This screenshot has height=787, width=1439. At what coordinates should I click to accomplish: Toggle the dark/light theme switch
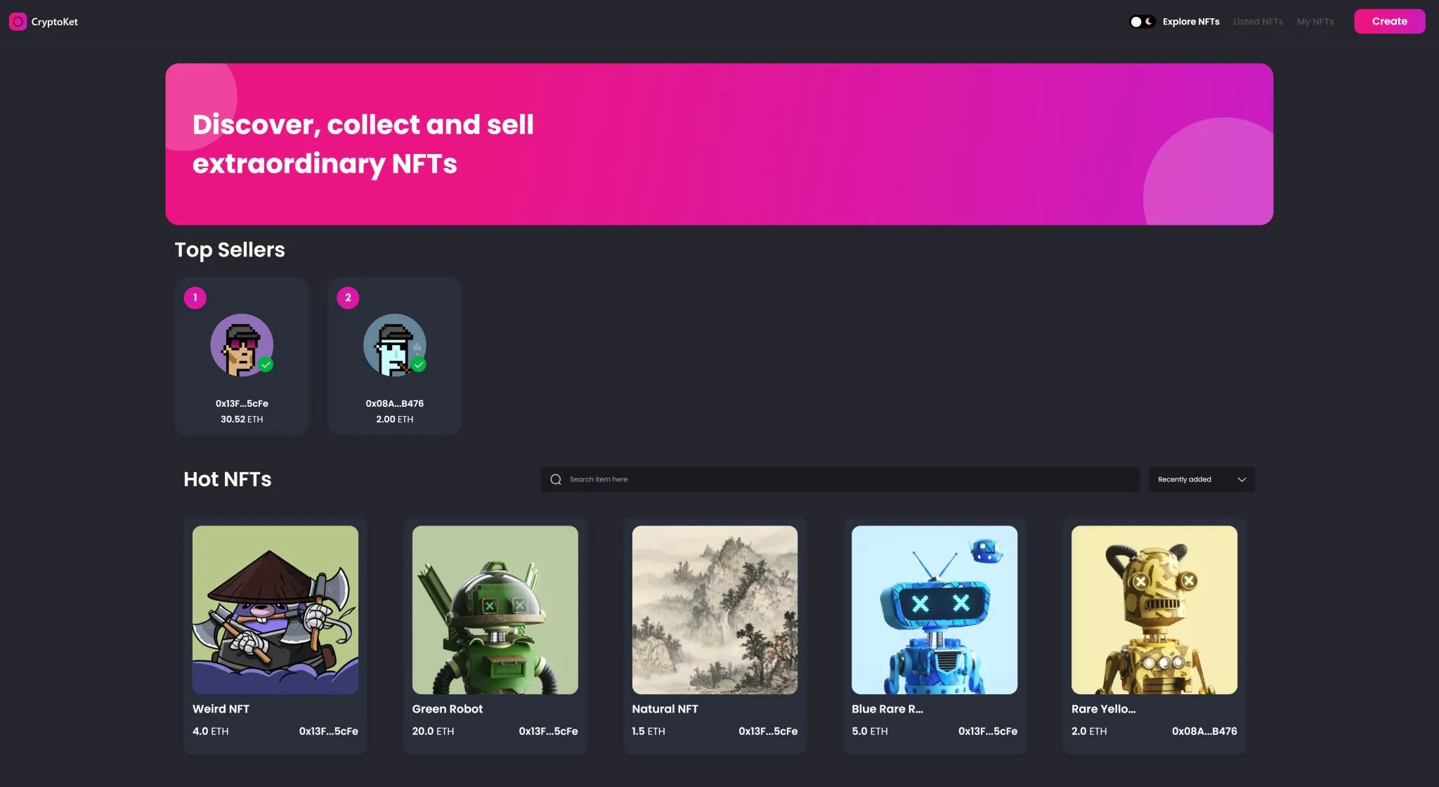point(1142,22)
